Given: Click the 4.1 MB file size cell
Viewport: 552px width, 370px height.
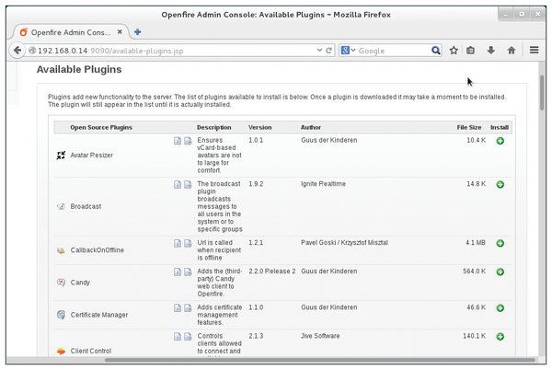Looking at the screenshot, I should click(x=476, y=243).
